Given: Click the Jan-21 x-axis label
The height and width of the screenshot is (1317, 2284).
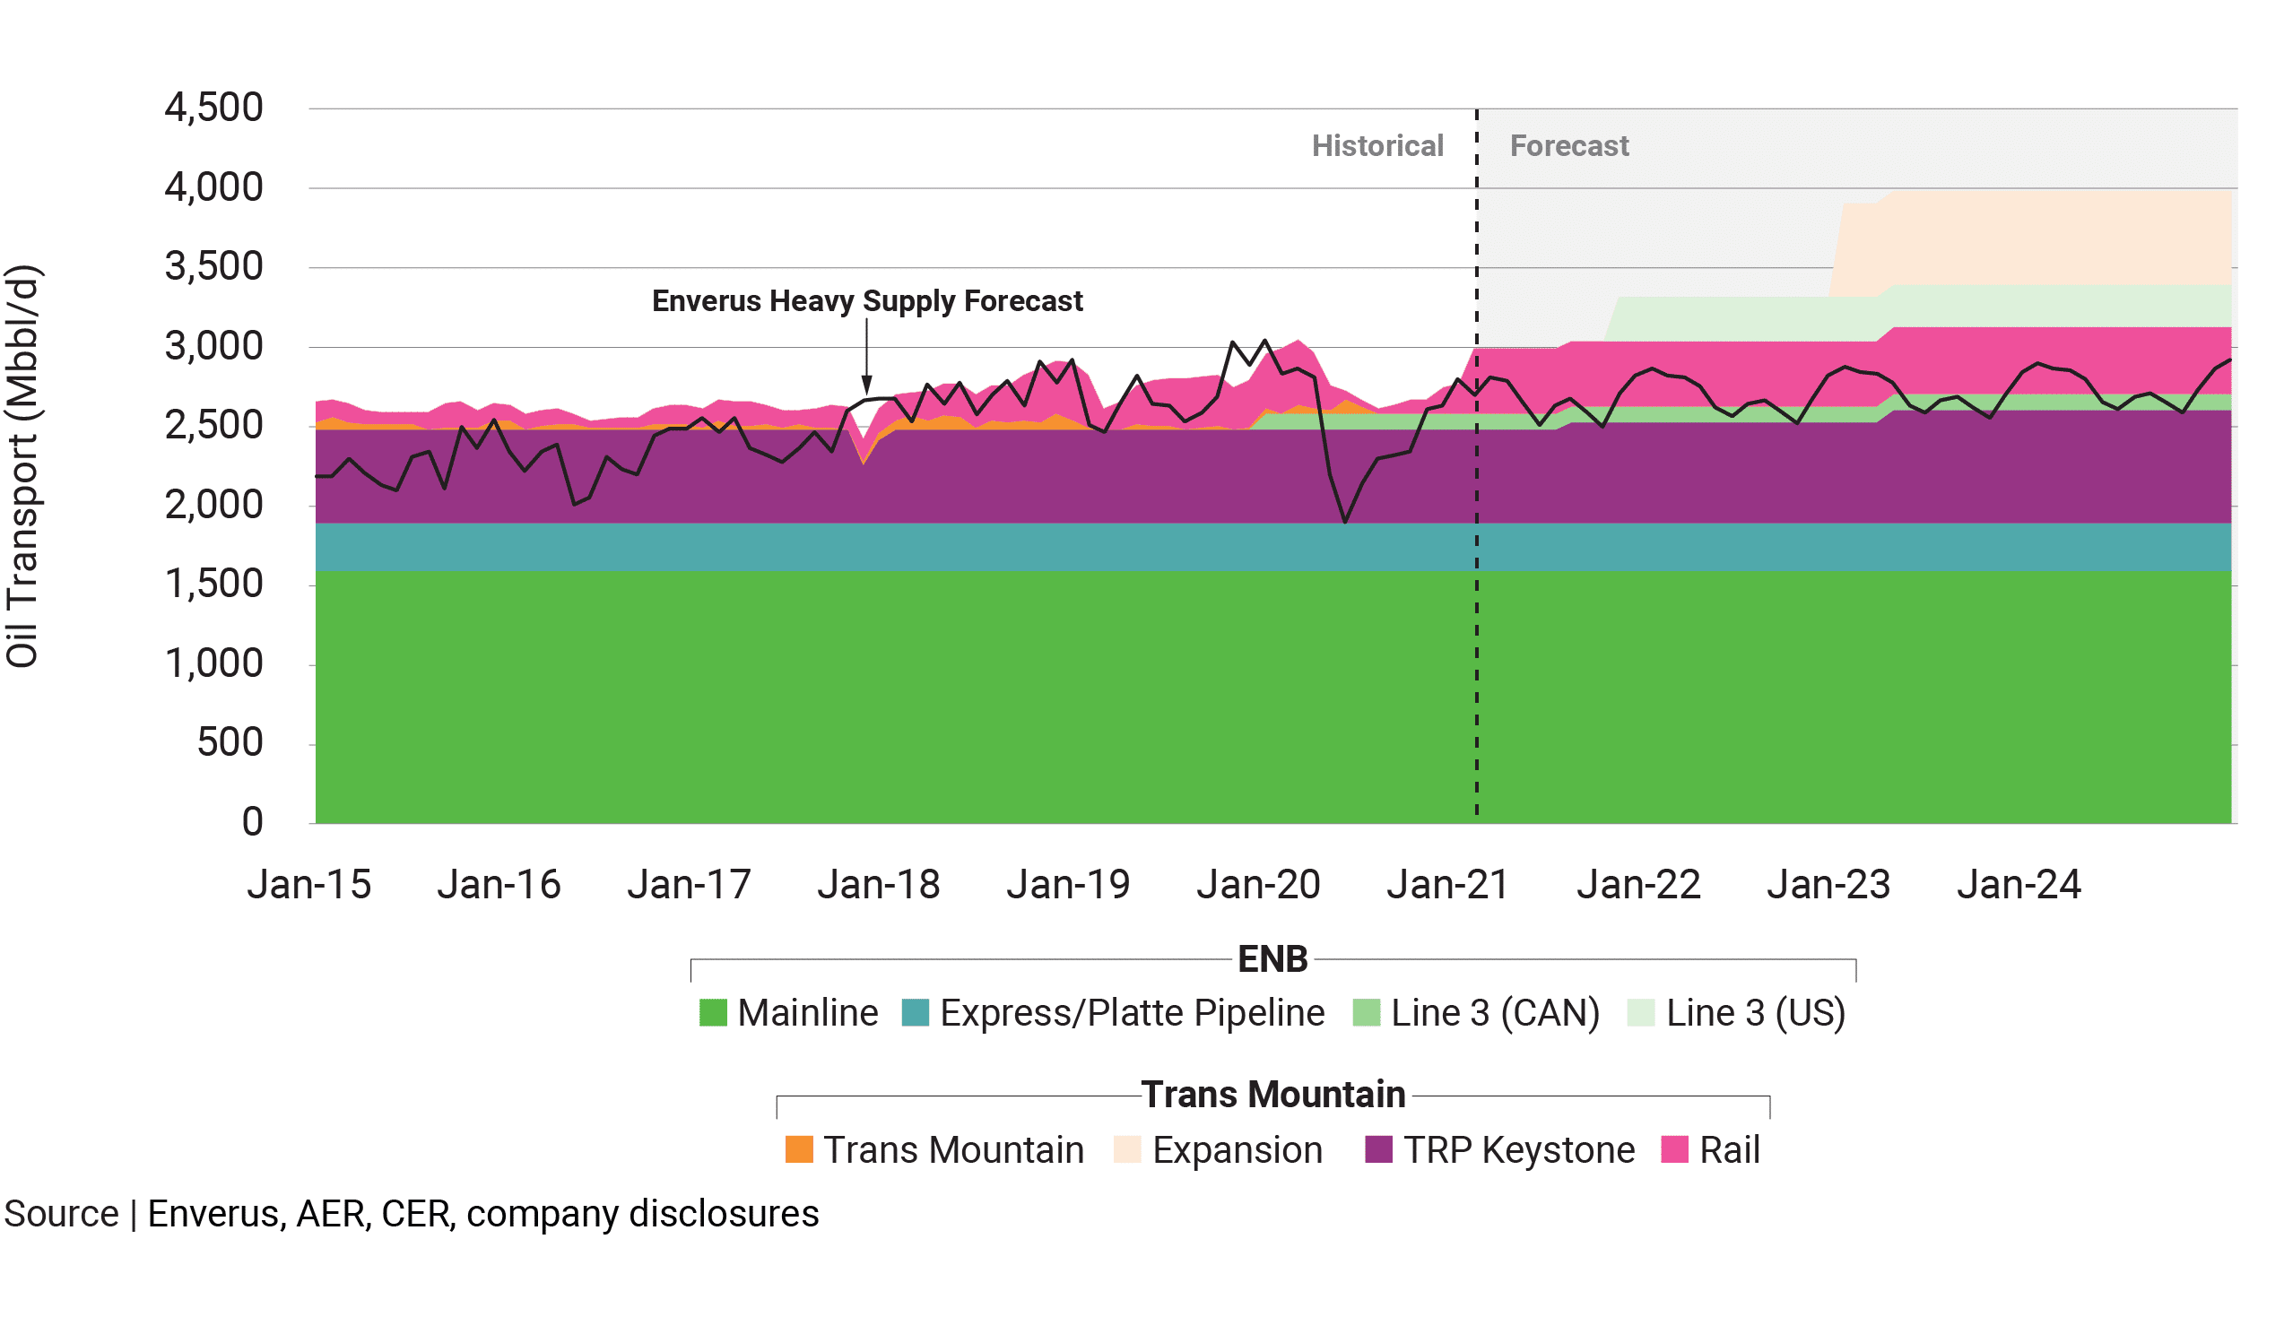Looking at the screenshot, I should point(1447,885).
